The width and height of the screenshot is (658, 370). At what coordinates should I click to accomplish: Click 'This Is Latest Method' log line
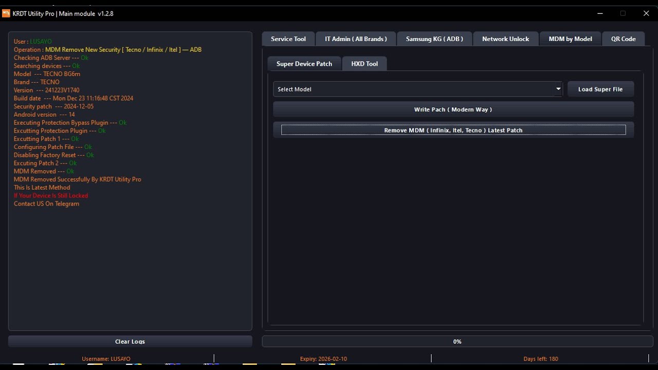tap(42, 188)
